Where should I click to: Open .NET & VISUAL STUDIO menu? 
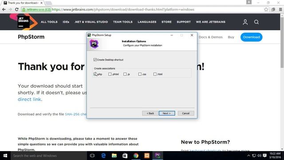click(x=91, y=22)
